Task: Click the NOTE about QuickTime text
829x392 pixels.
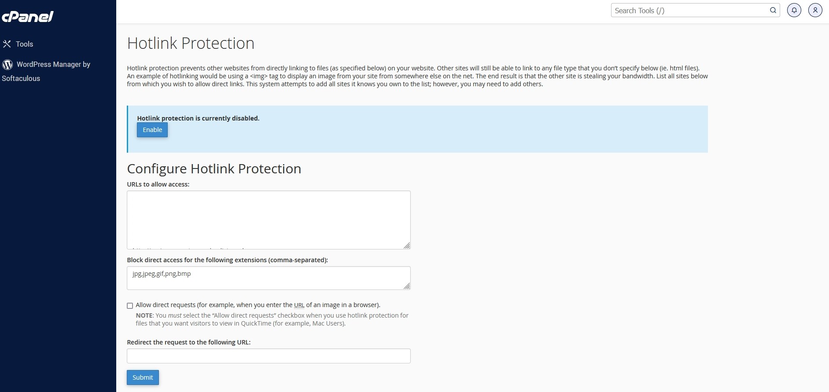Action: click(x=272, y=319)
